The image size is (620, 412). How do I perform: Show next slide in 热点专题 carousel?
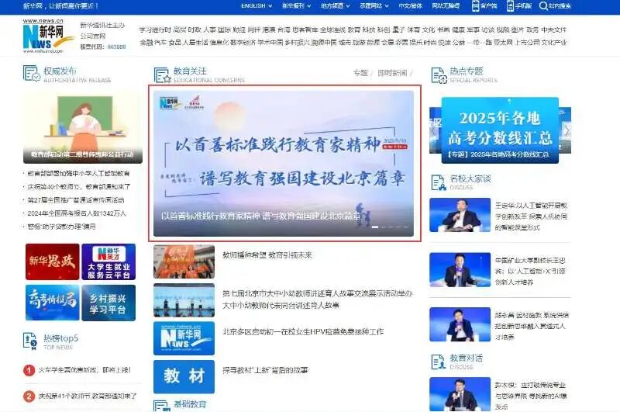point(567,130)
